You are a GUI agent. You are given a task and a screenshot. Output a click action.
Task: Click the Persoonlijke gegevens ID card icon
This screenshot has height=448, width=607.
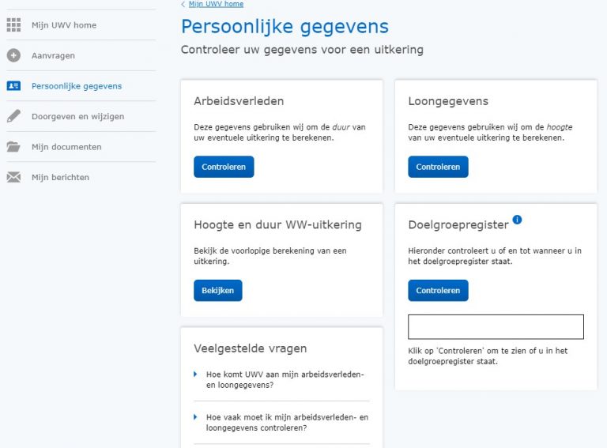click(13, 86)
